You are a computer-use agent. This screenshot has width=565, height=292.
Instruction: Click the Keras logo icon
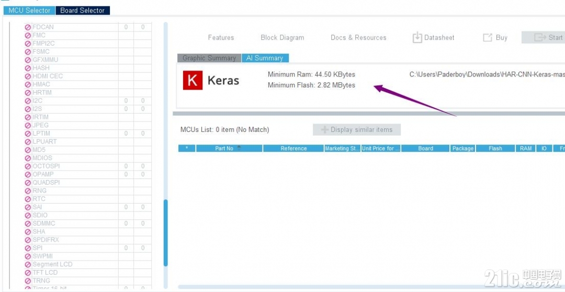click(x=193, y=80)
